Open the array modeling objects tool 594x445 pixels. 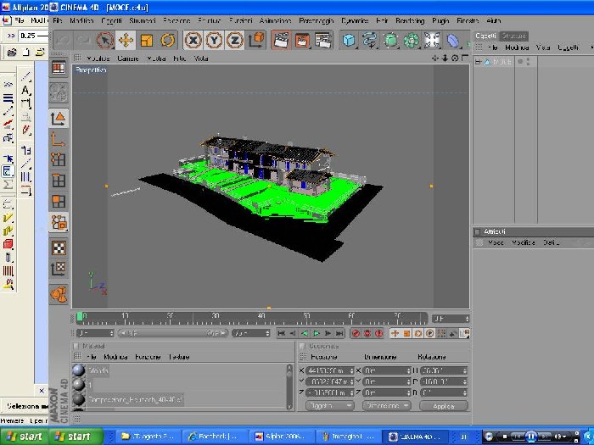point(412,40)
